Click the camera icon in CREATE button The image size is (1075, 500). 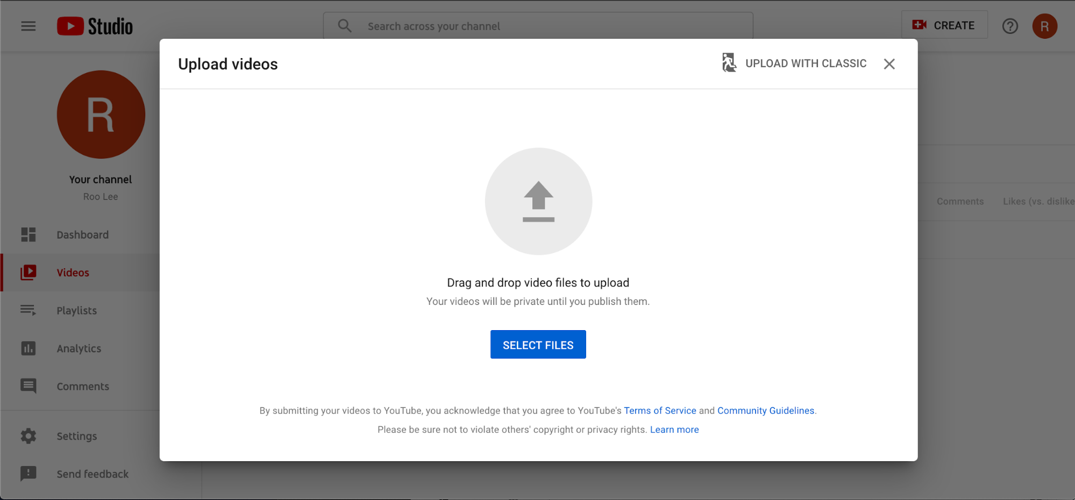920,25
